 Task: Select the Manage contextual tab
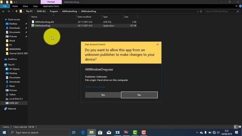point(51,2)
